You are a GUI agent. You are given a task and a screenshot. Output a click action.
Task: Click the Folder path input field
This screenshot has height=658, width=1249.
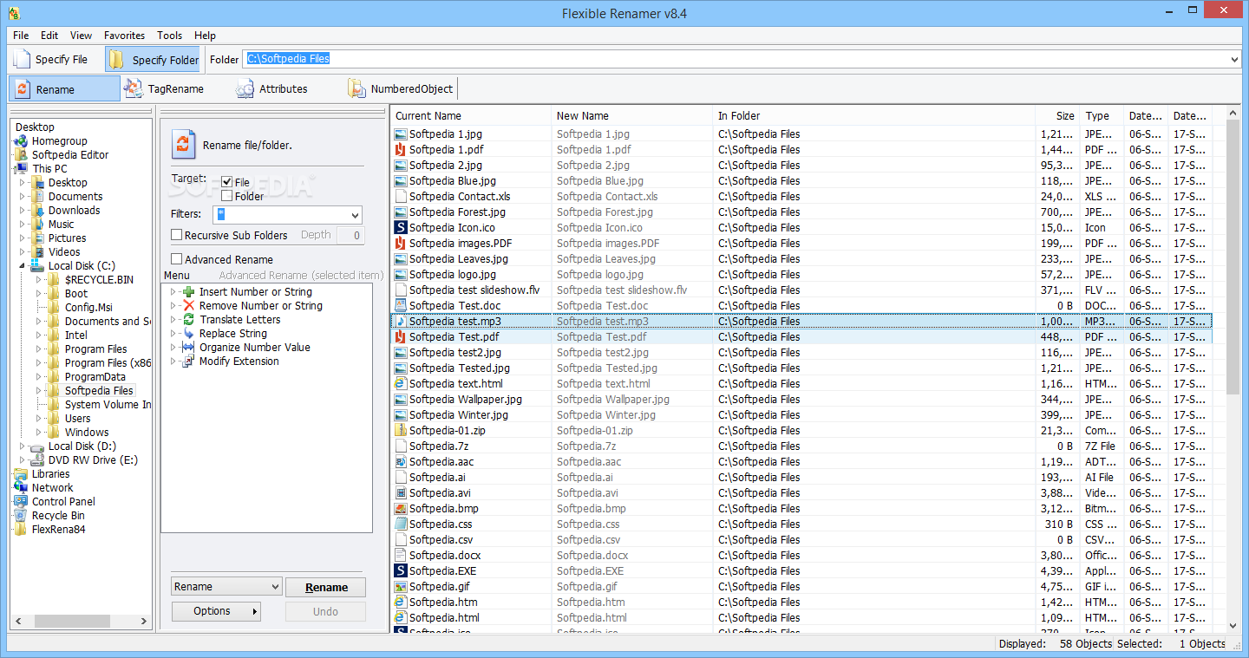coord(735,59)
